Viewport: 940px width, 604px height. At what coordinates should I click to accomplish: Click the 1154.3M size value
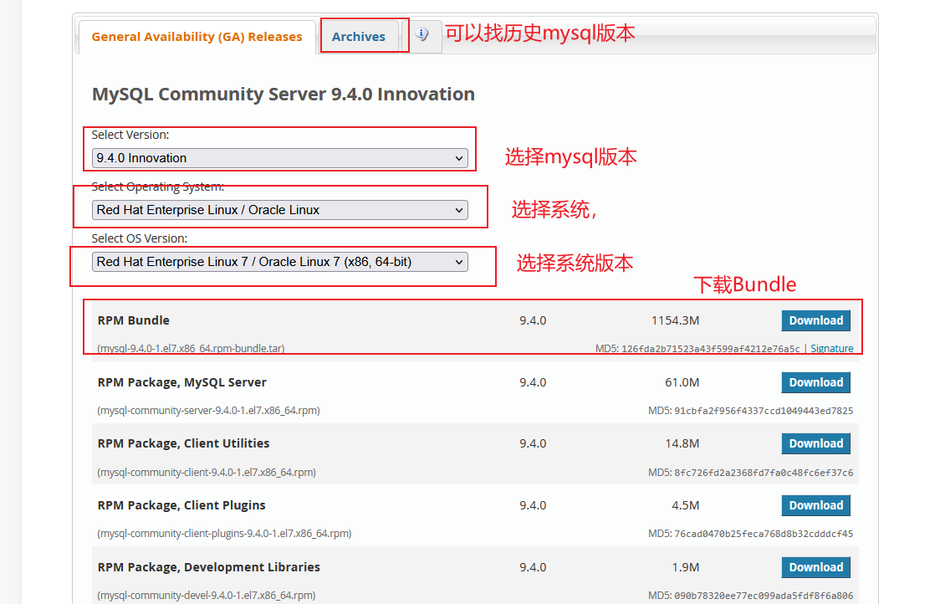(675, 320)
